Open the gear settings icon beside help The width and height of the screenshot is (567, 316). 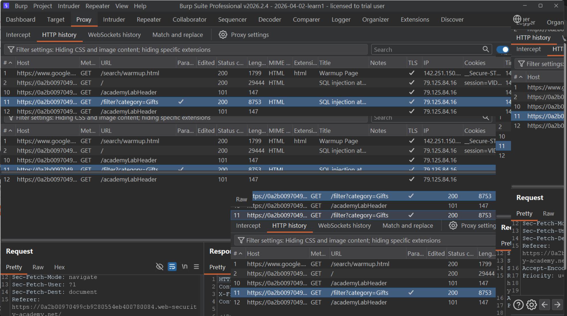tap(531, 305)
